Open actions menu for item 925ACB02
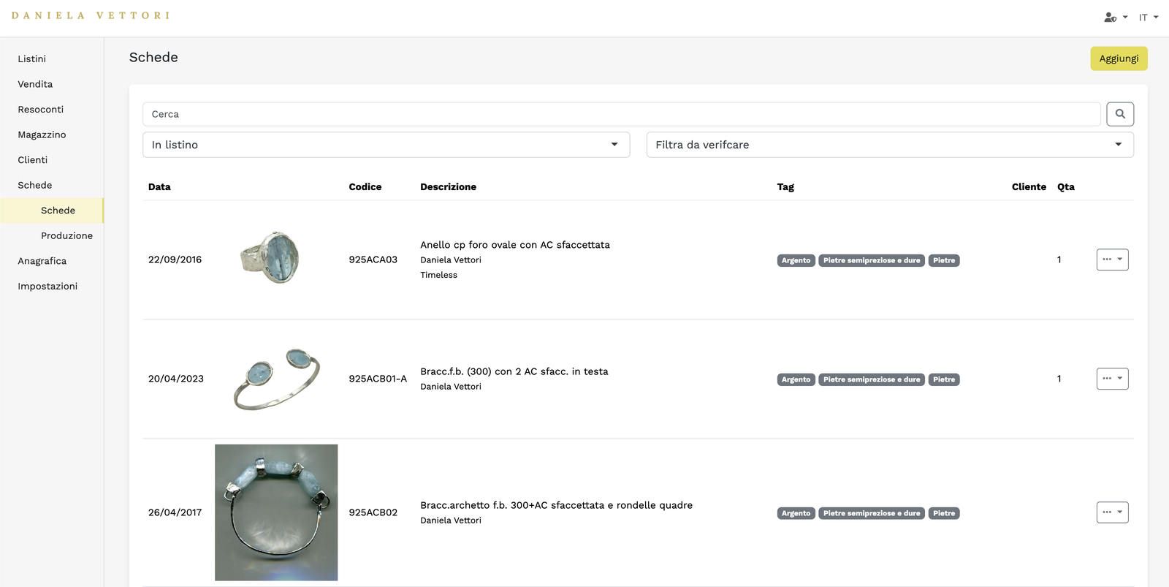 pyautogui.click(x=1112, y=512)
